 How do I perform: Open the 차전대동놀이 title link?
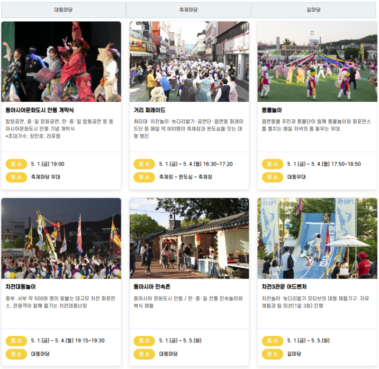tap(21, 287)
